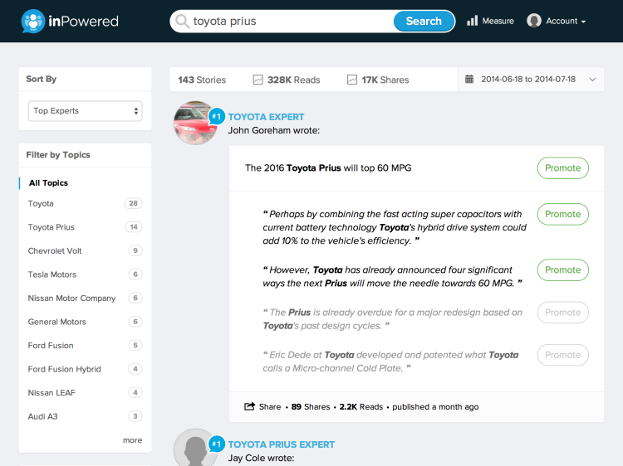Click the 89 Shares text
This screenshot has height=466, width=623.
[x=311, y=407]
